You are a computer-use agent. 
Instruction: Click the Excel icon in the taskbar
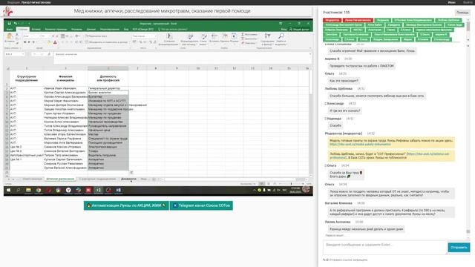[x=99, y=190]
